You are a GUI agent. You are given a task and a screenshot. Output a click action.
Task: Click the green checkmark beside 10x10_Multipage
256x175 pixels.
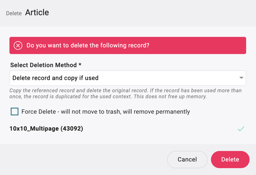click(241, 128)
